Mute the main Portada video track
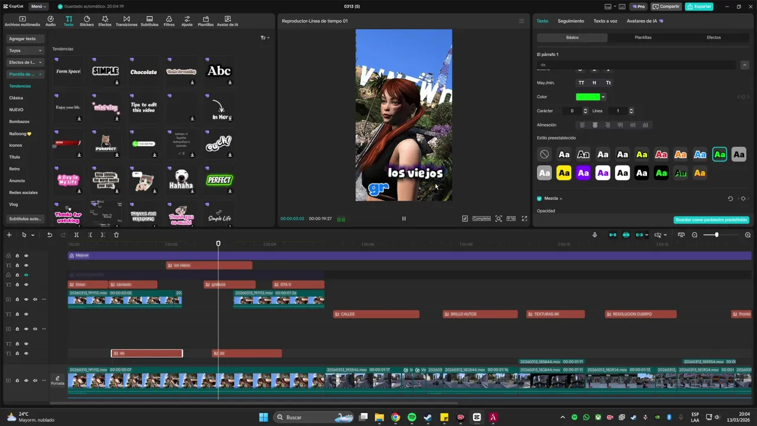Screen dimensions: 757x426 35,380
